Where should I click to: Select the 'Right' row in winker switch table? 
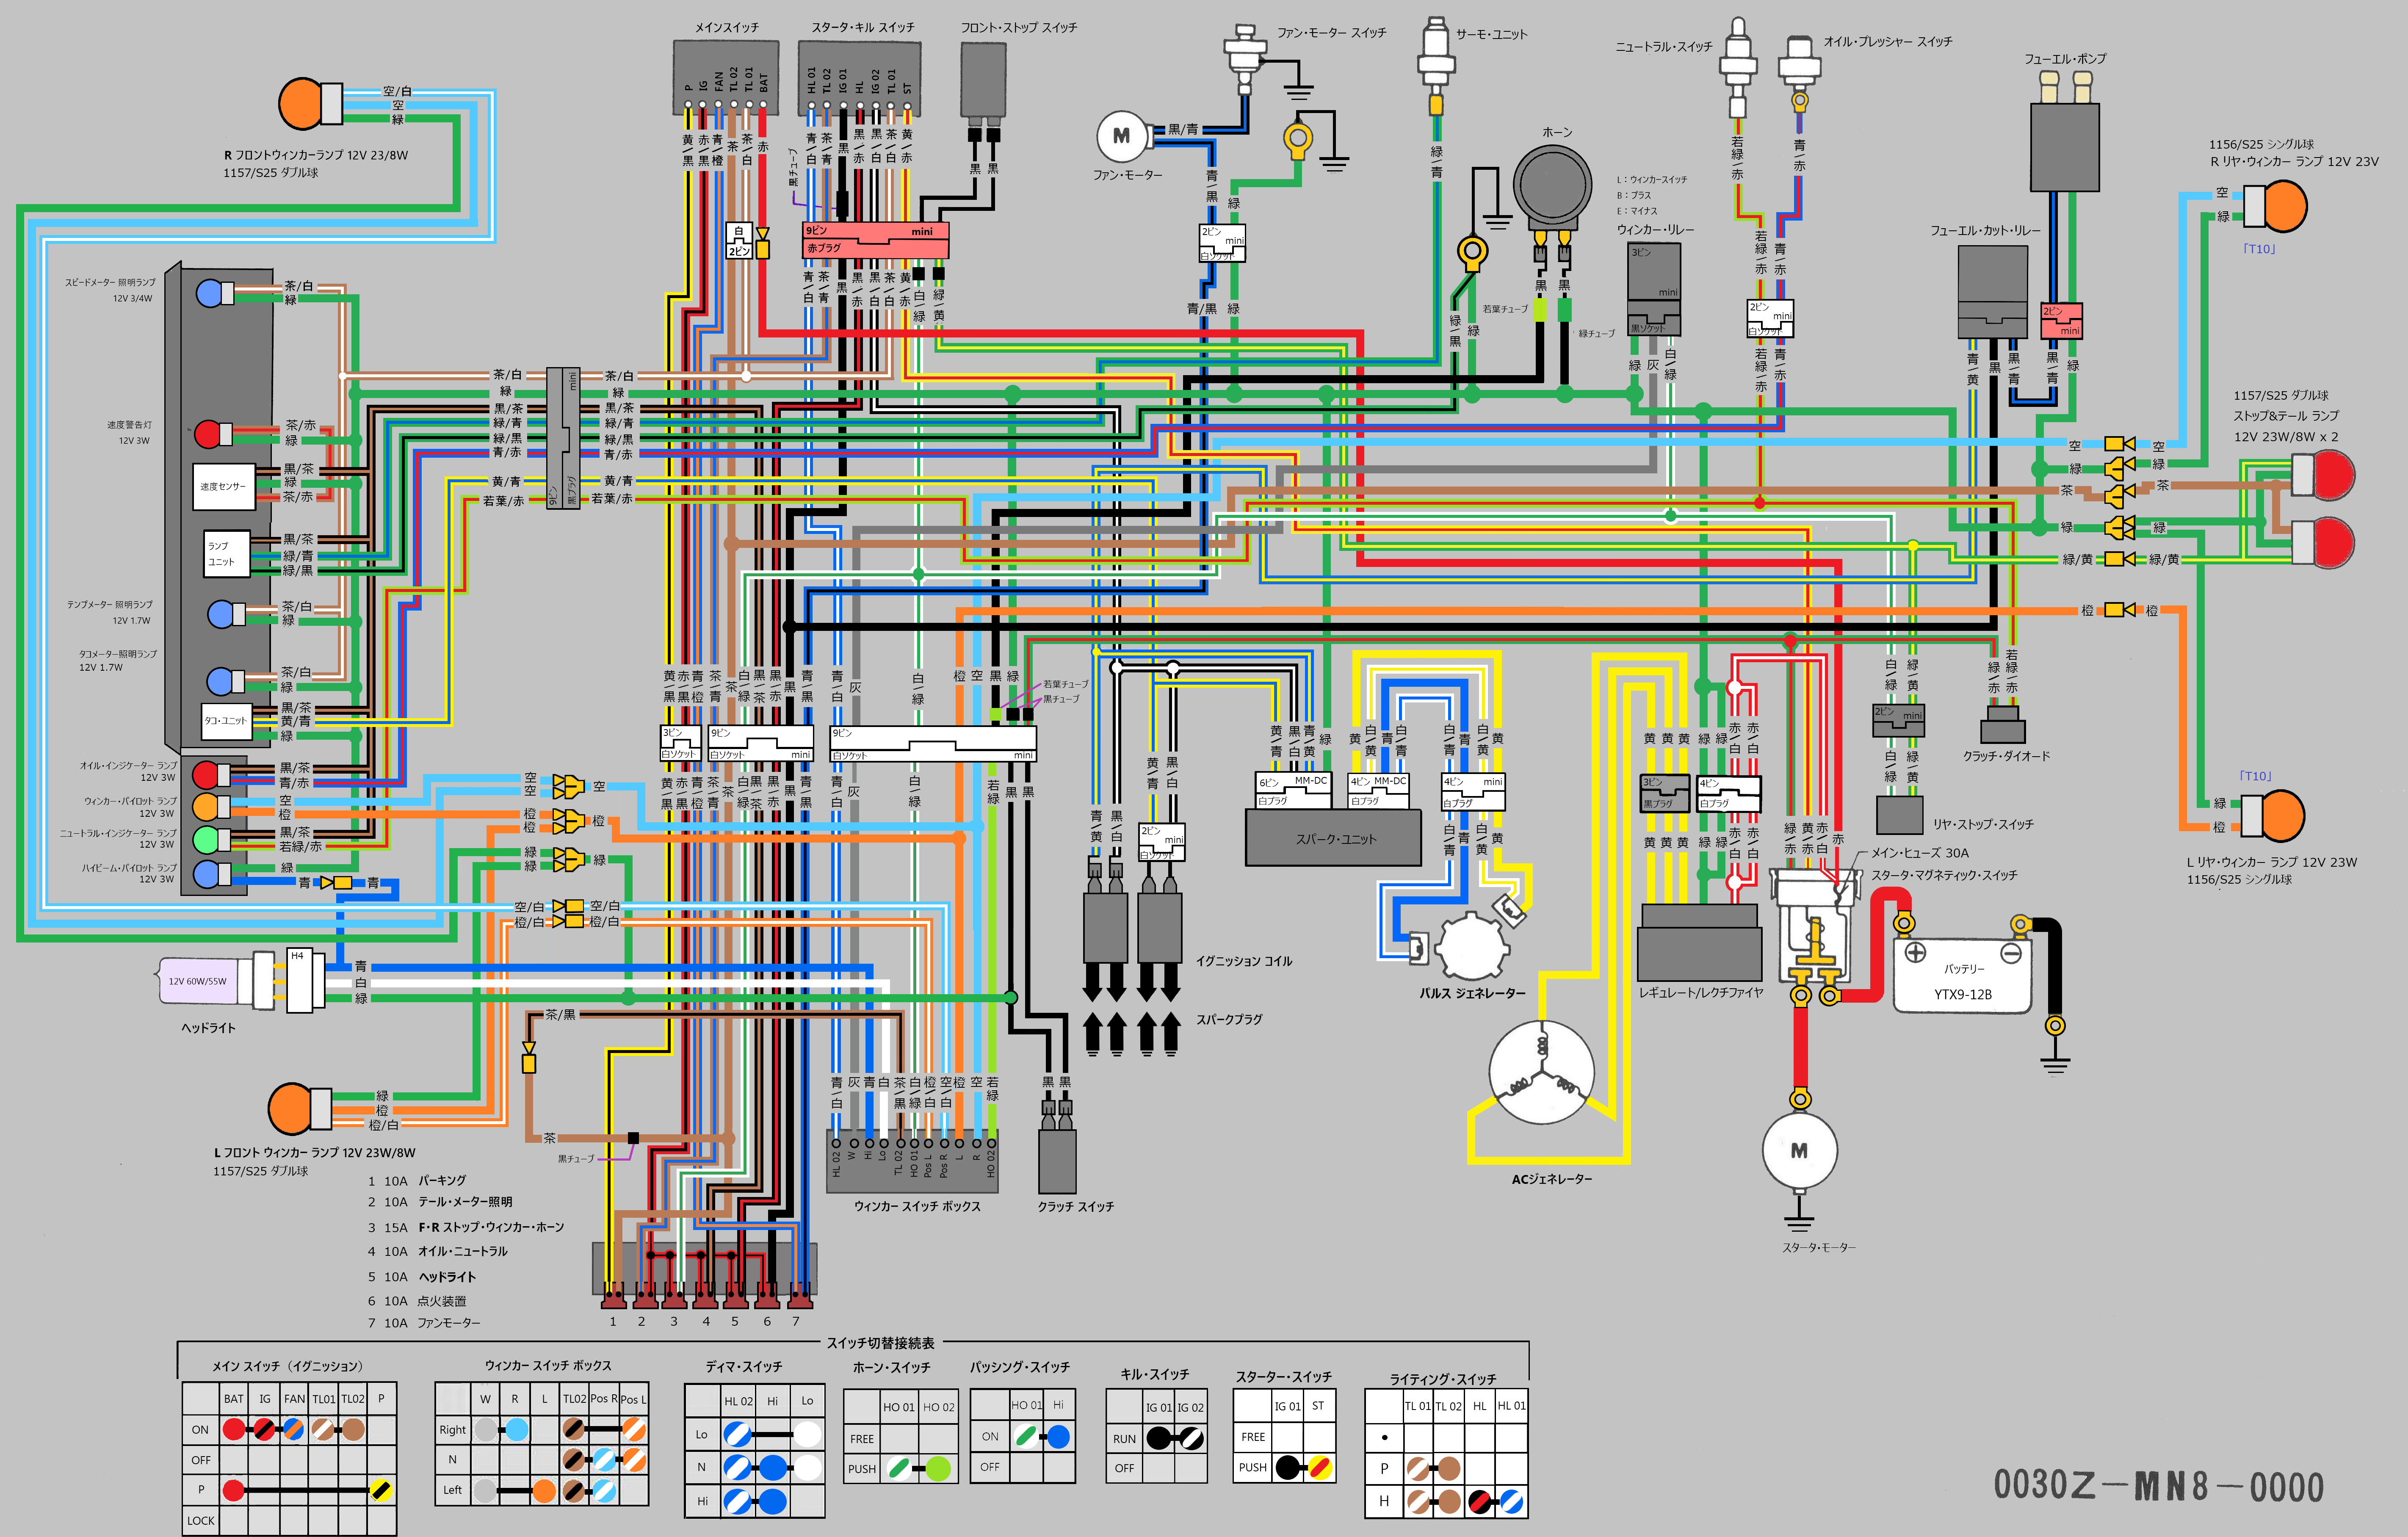pyautogui.click(x=541, y=1430)
